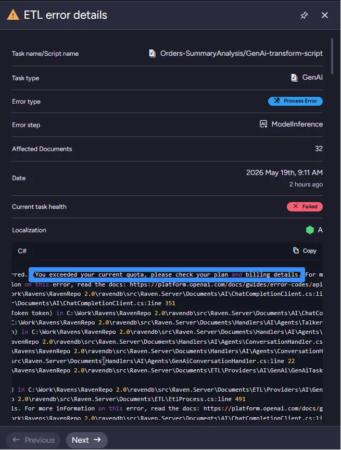Screen dimensions: 341x450
Task: Click the ChatCompletionClient.cs:line 351 trace line
Action: pyautogui.click(x=94, y=303)
